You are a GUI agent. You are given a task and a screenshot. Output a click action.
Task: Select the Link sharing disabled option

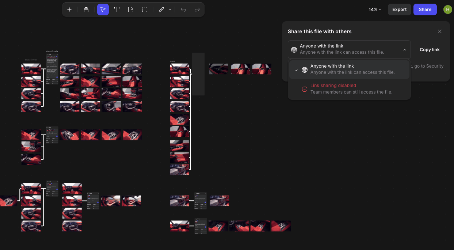349,89
